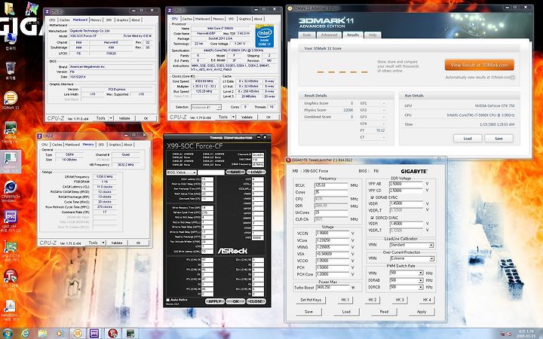The image size is (543, 339).
Task: Switch to CPU-Z taskbar button
Action: 94,333
